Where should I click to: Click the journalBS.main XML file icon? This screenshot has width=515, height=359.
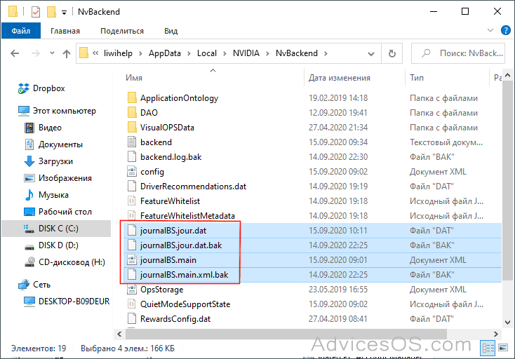click(132, 260)
